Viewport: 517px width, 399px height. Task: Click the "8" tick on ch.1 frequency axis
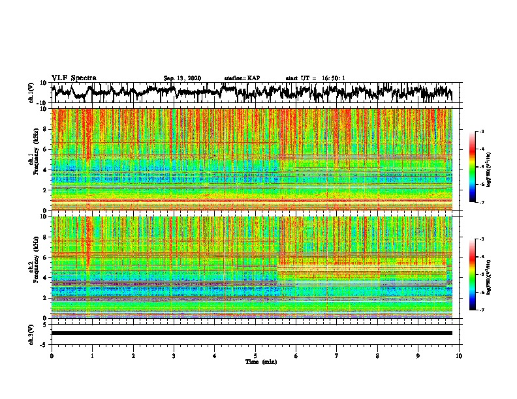click(45, 129)
